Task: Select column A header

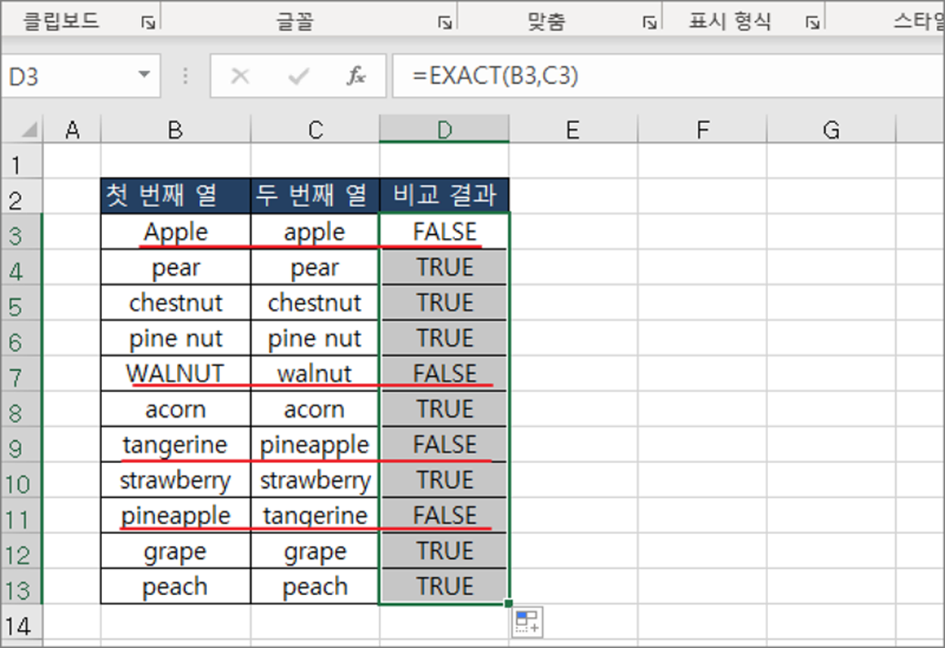Action: tap(72, 131)
